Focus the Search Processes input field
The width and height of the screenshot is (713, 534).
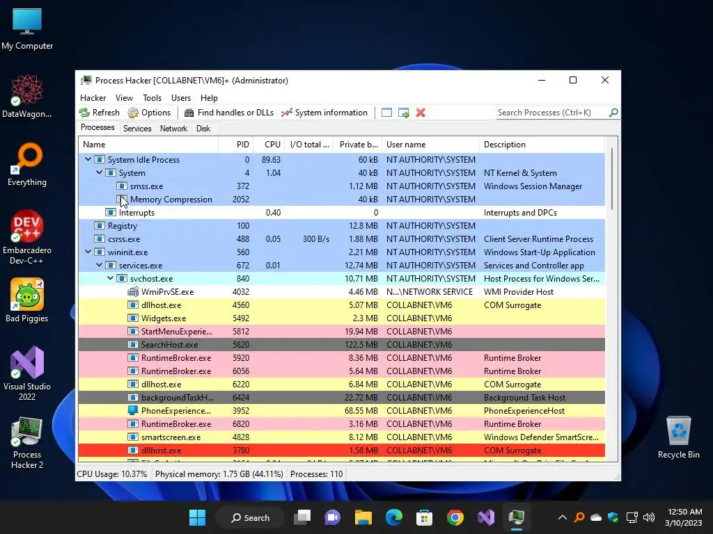[552, 113]
